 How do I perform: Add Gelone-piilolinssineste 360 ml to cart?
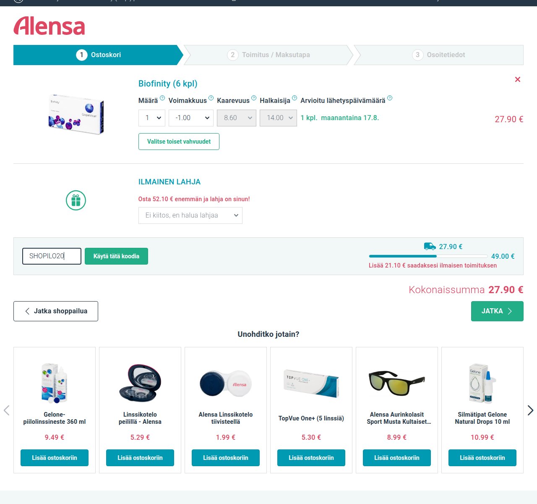coord(55,458)
